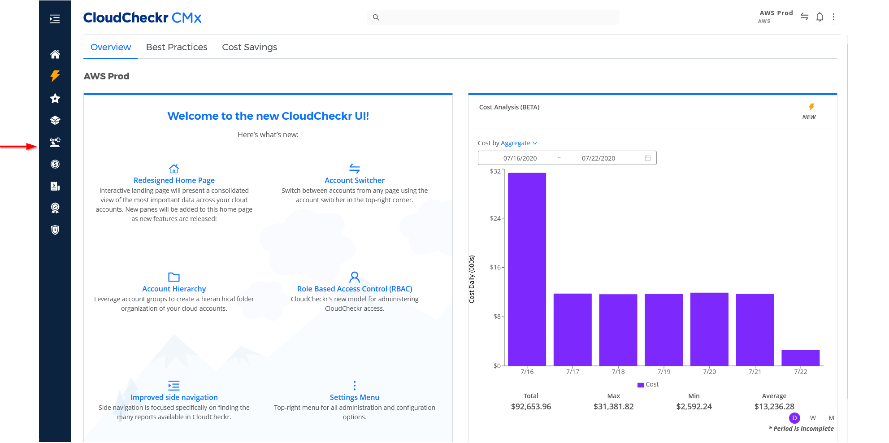Select the Overview tab
889x443 pixels.
(111, 47)
